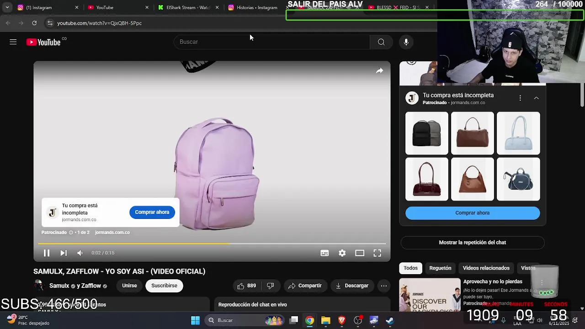The image size is (585, 329).
Task: Open Steam from taskbar
Action: (389, 320)
